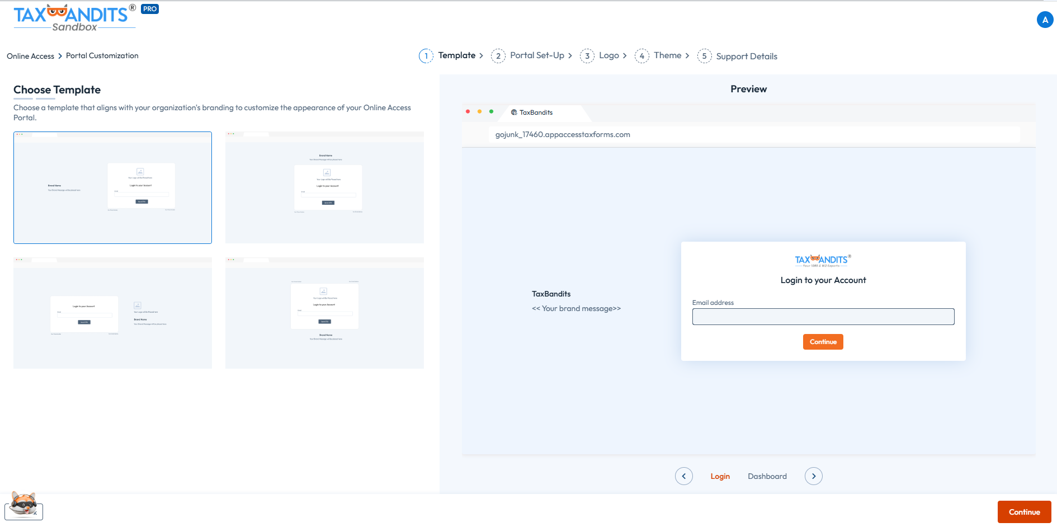Viewport: 1057px width, 527px height.
Task: Open the user avatar account menu
Action: click(1045, 20)
